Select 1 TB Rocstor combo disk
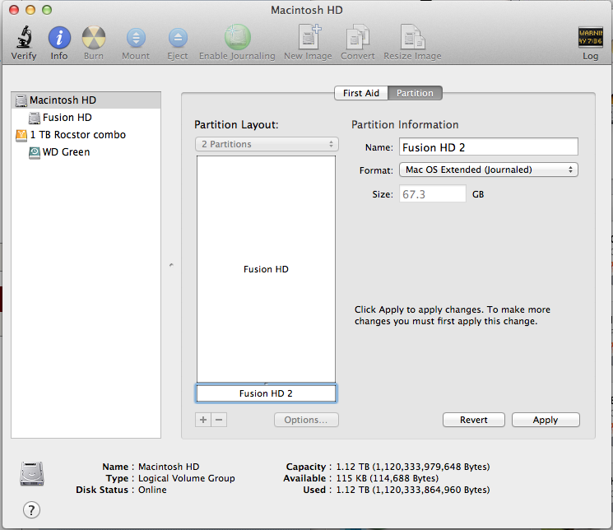Viewport: 613px width, 530px height. pyautogui.click(x=86, y=134)
